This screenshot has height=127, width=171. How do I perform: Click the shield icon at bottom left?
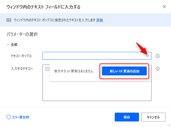click(9, 117)
